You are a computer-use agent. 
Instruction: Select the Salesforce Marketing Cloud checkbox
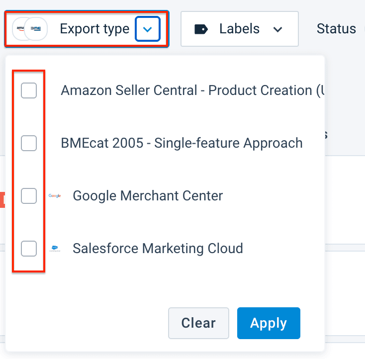(29, 248)
